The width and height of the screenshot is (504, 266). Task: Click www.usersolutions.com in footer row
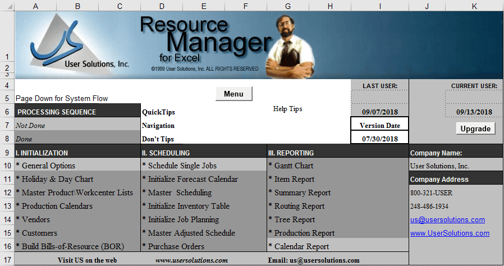[x=191, y=260]
